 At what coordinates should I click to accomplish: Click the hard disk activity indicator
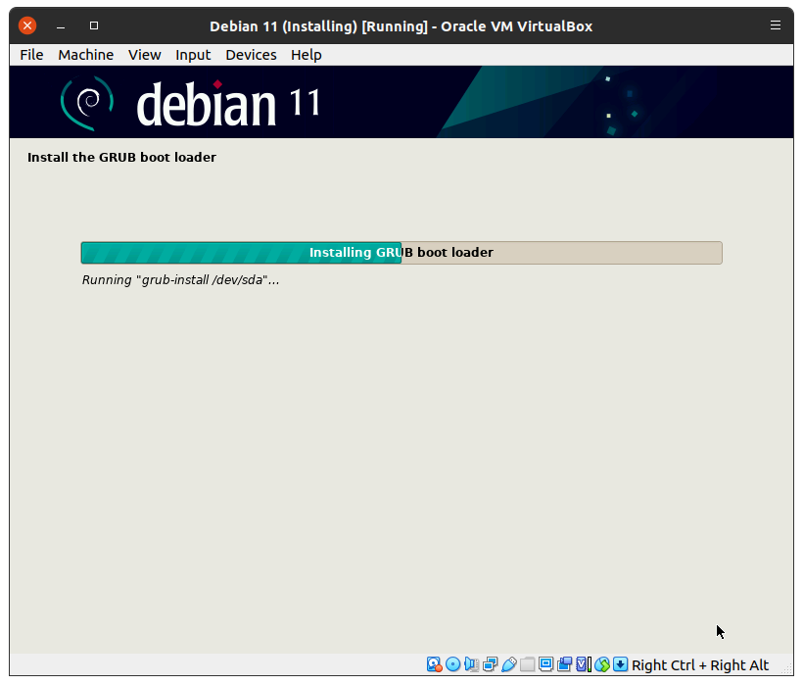434,664
